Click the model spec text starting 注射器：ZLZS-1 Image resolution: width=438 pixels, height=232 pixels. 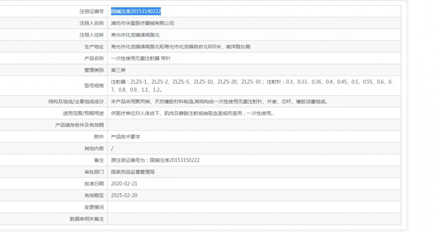(252, 86)
